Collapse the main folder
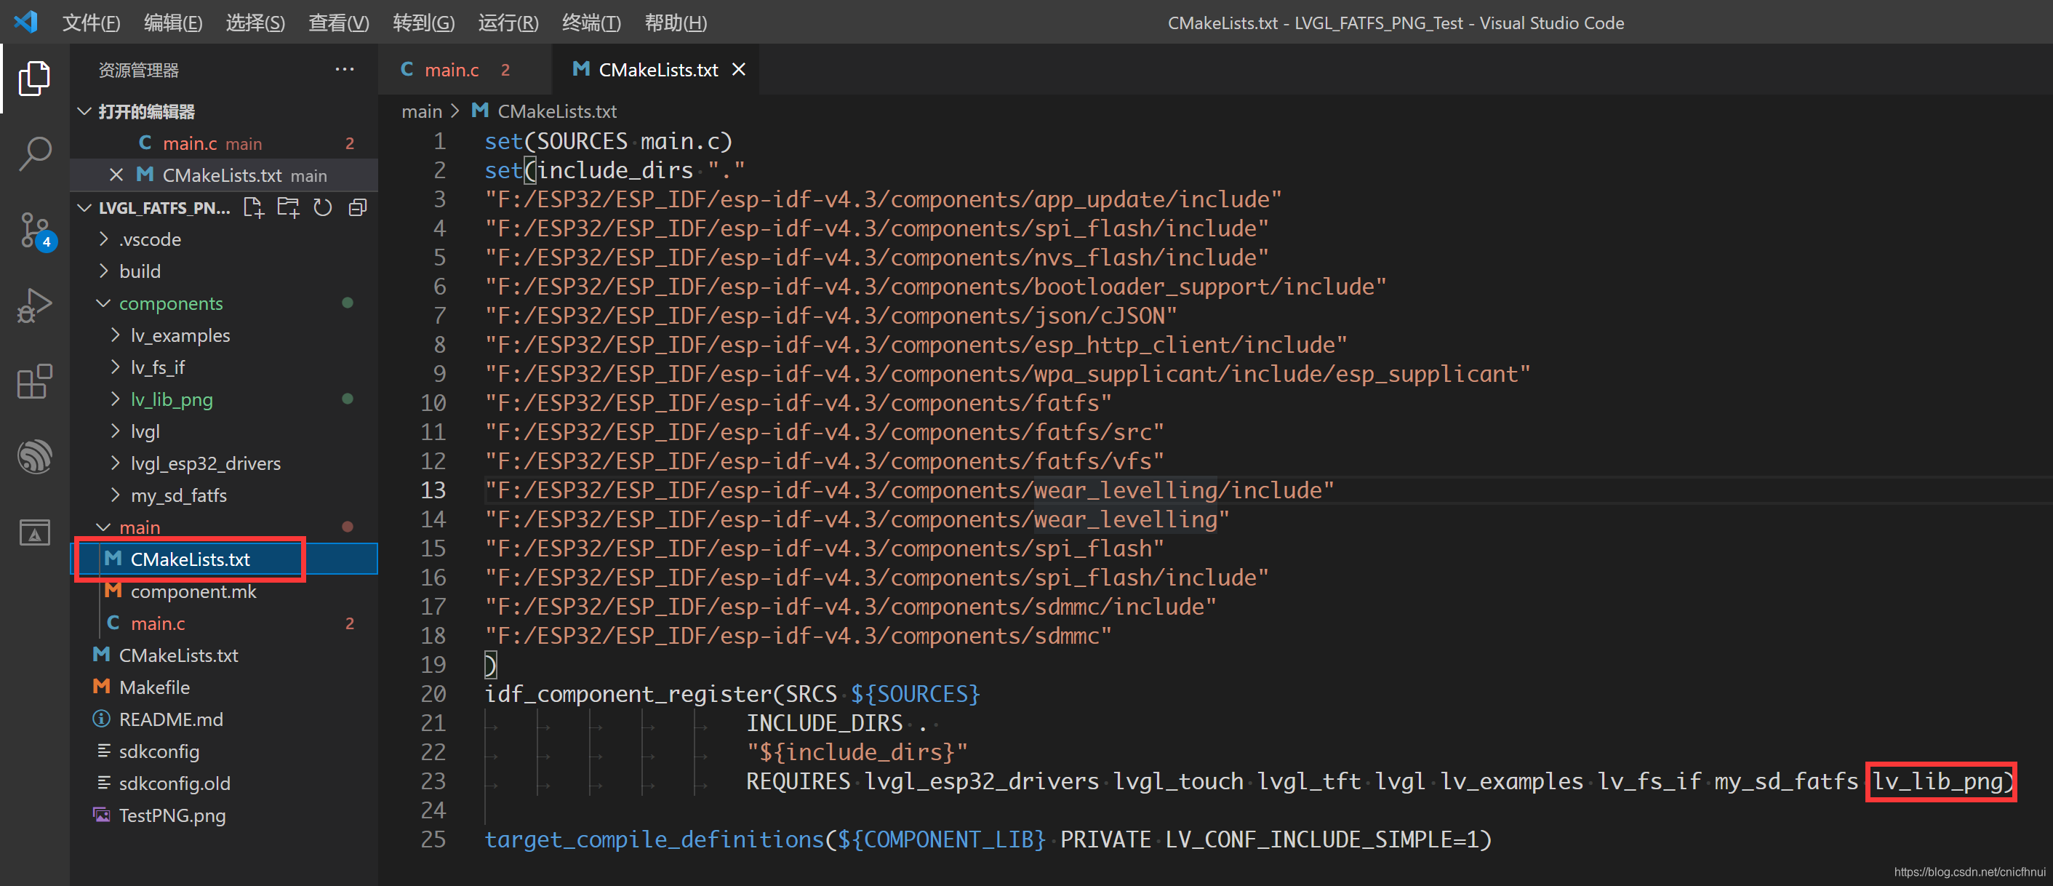This screenshot has width=2053, height=886. click(x=103, y=527)
